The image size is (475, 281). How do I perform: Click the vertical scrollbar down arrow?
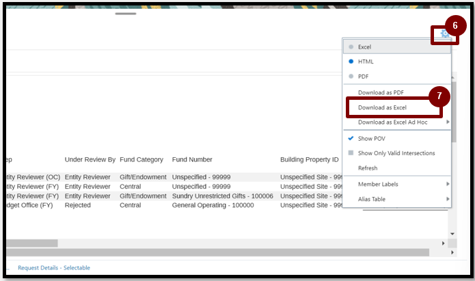click(452, 234)
